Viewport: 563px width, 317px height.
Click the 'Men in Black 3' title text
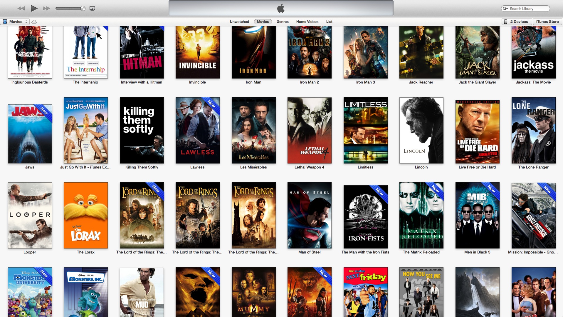coord(477,252)
